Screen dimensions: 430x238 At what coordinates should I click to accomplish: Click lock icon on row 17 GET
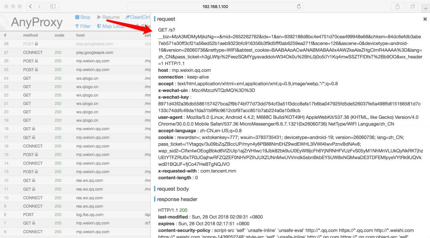coord(34,137)
